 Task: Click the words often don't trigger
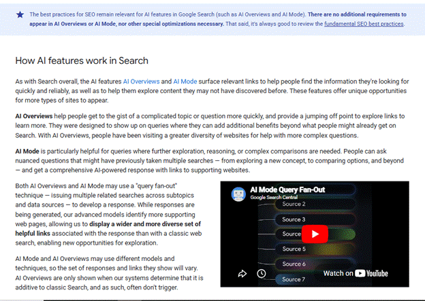point(152,287)
